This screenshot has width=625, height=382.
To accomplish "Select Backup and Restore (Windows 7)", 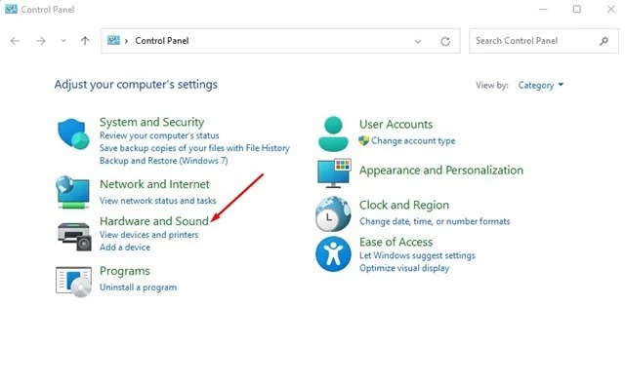I will (x=163, y=161).
